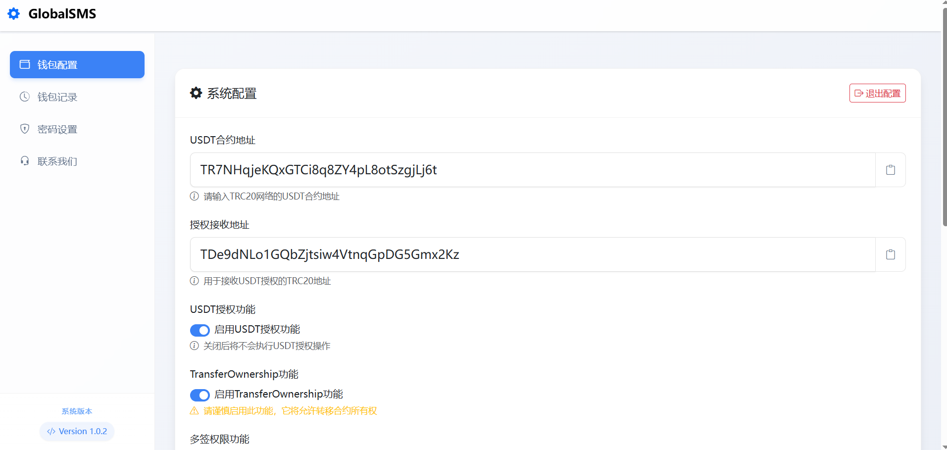This screenshot has width=947, height=450.
Task: Click the gear icon next to 系统配置
Action: pos(196,93)
